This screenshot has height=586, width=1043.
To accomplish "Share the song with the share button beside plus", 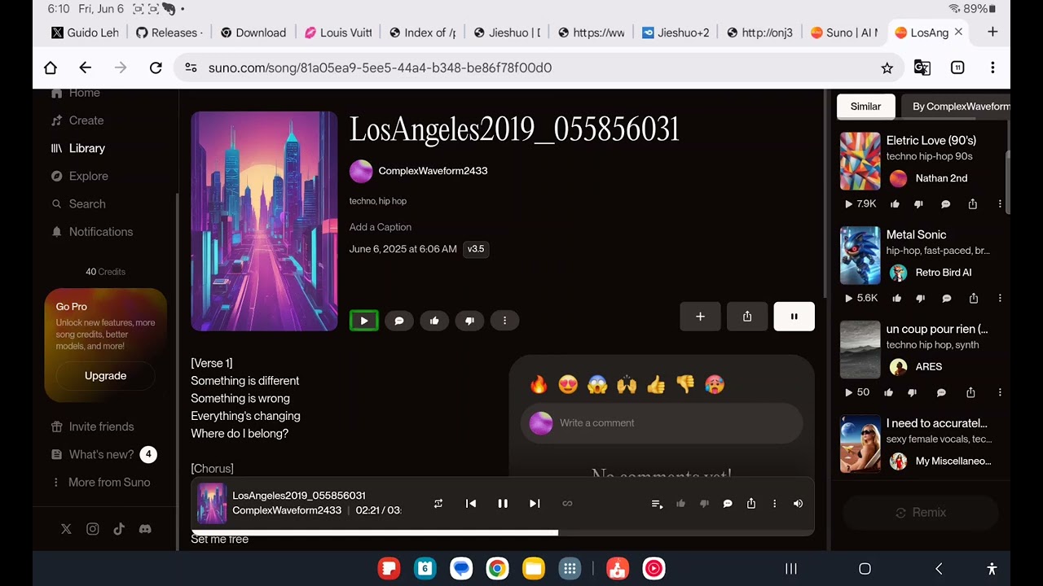I will (747, 317).
